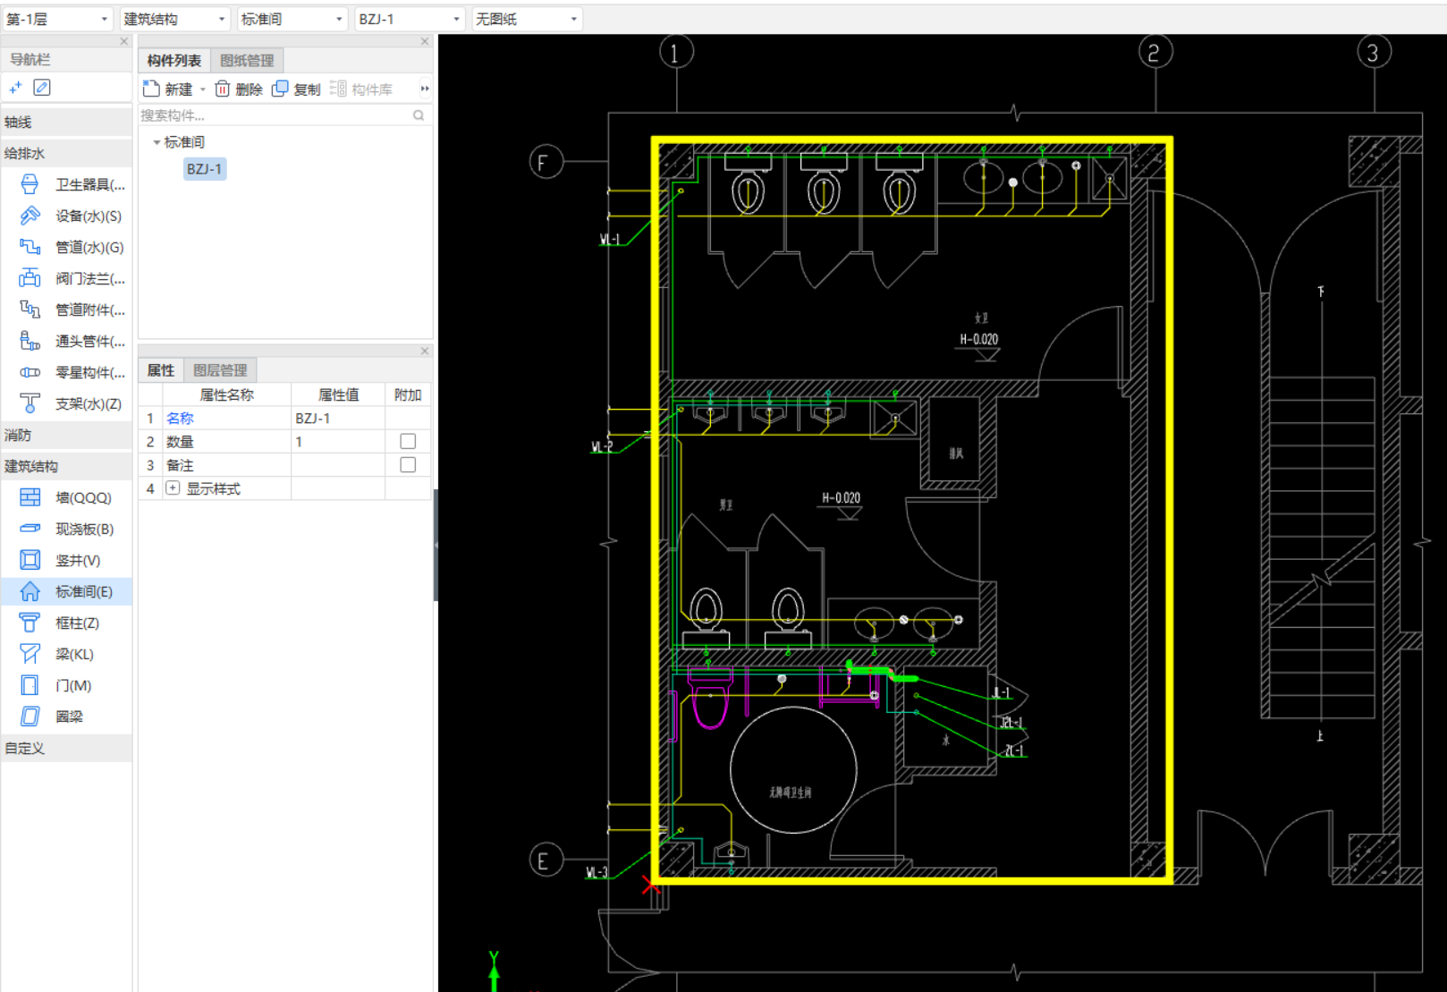Viewport: 1447px width, 992px height.
Task: Expand the 自定义 navigation section
Action: 67,748
